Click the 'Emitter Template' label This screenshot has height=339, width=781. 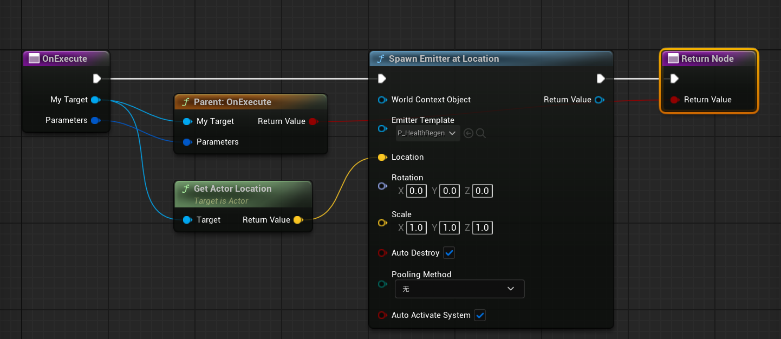pyautogui.click(x=423, y=120)
